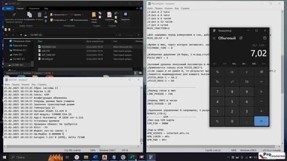The height and width of the screenshot is (161, 287).
Task: Click the backspace key in Calculator
Action: tap(261, 72)
